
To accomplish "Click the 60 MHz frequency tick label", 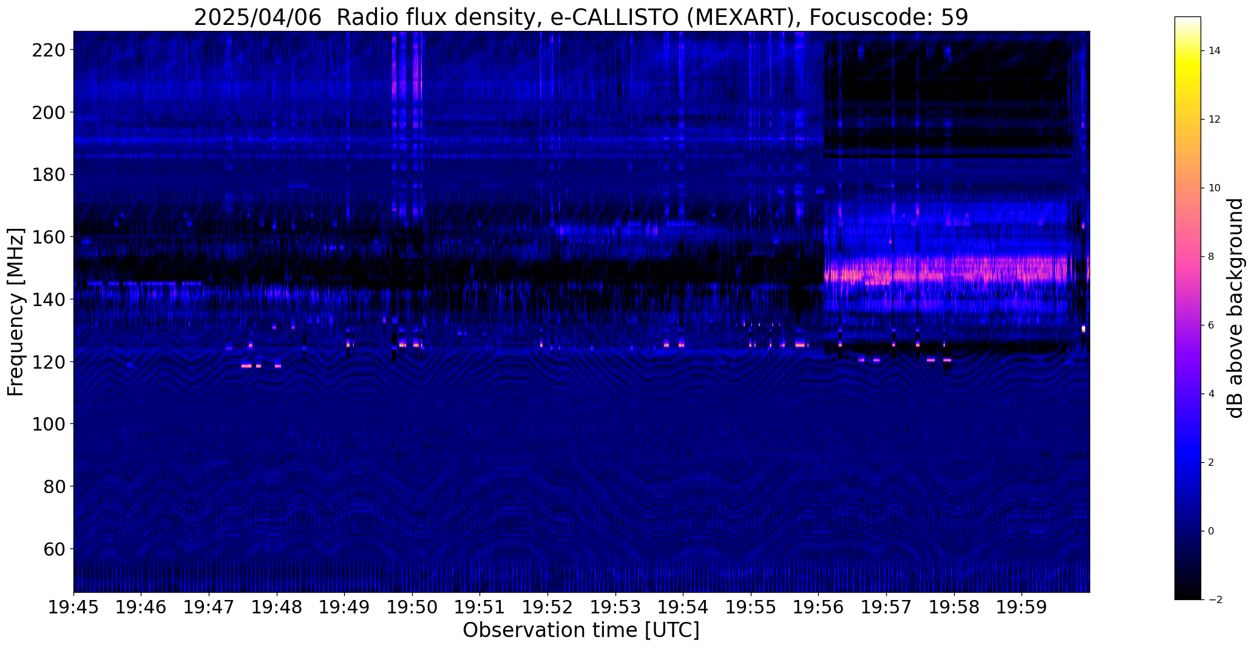I will 56,549.
